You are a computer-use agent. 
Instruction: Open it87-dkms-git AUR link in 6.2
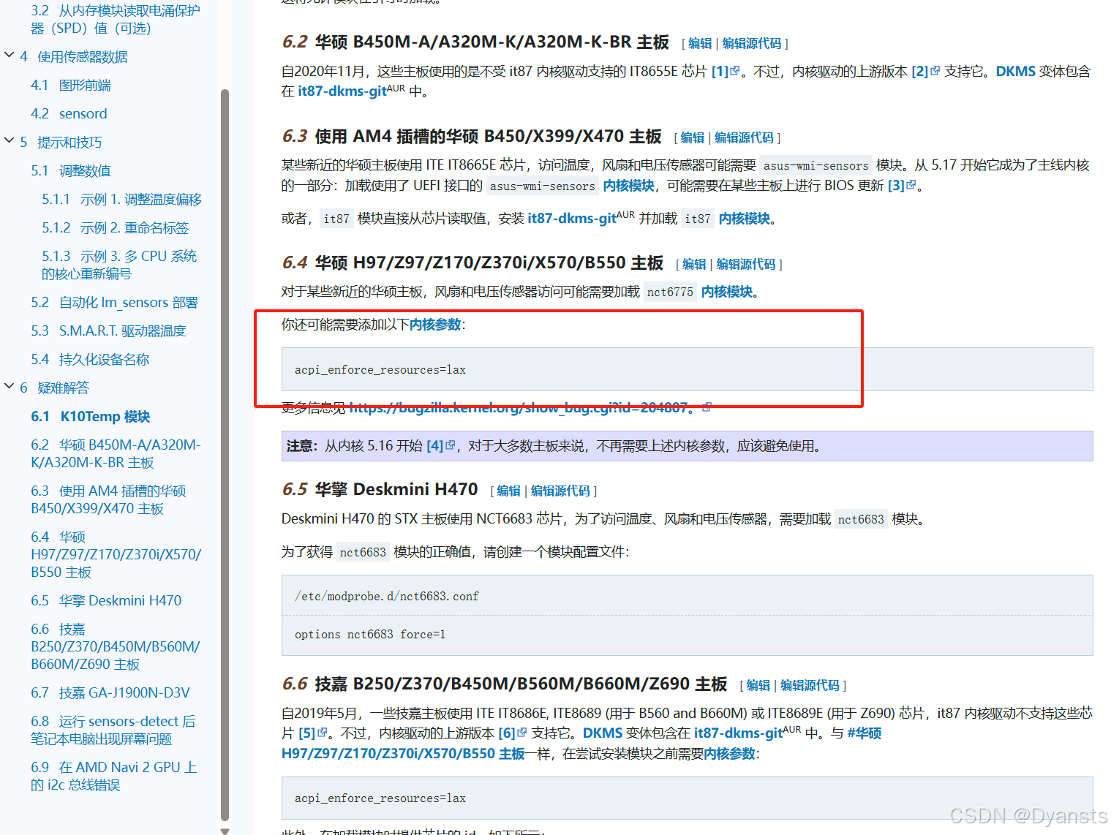point(342,91)
